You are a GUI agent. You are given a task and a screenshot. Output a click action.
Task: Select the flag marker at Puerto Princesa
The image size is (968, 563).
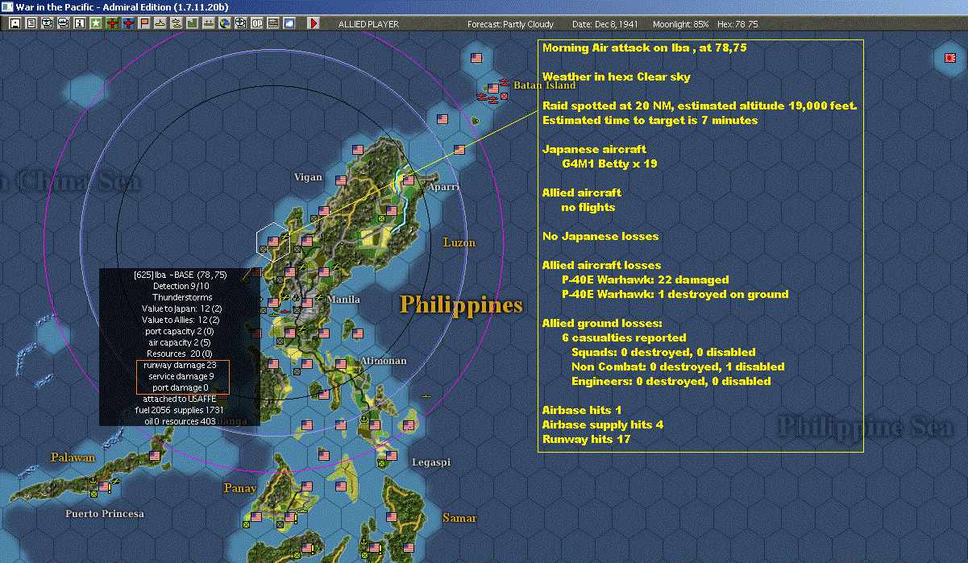[104, 486]
